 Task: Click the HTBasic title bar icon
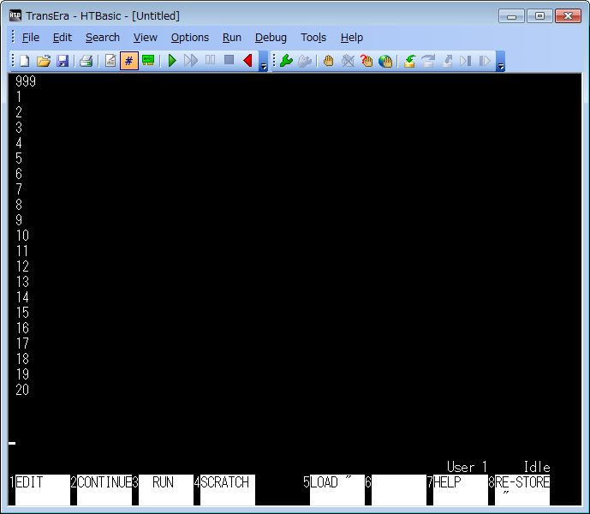pyautogui.click(x=15, y=15)
